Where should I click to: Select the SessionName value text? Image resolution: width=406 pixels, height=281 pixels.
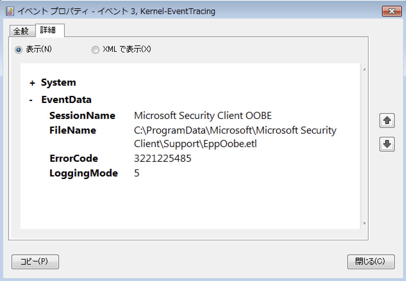tap(203, 115)
